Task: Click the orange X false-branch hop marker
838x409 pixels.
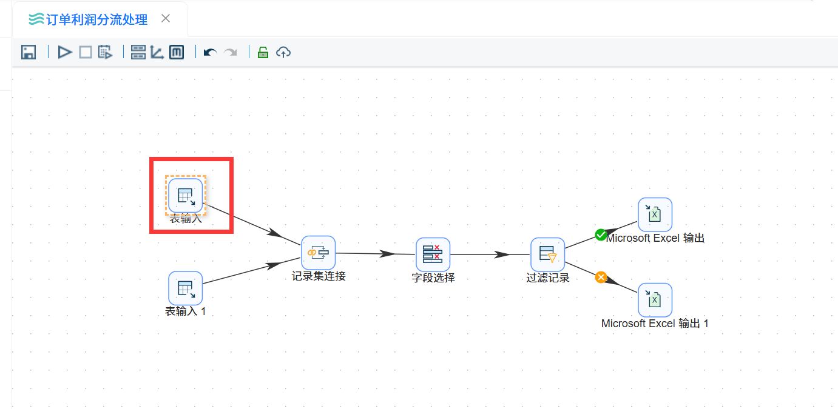Action: (601, 277)
